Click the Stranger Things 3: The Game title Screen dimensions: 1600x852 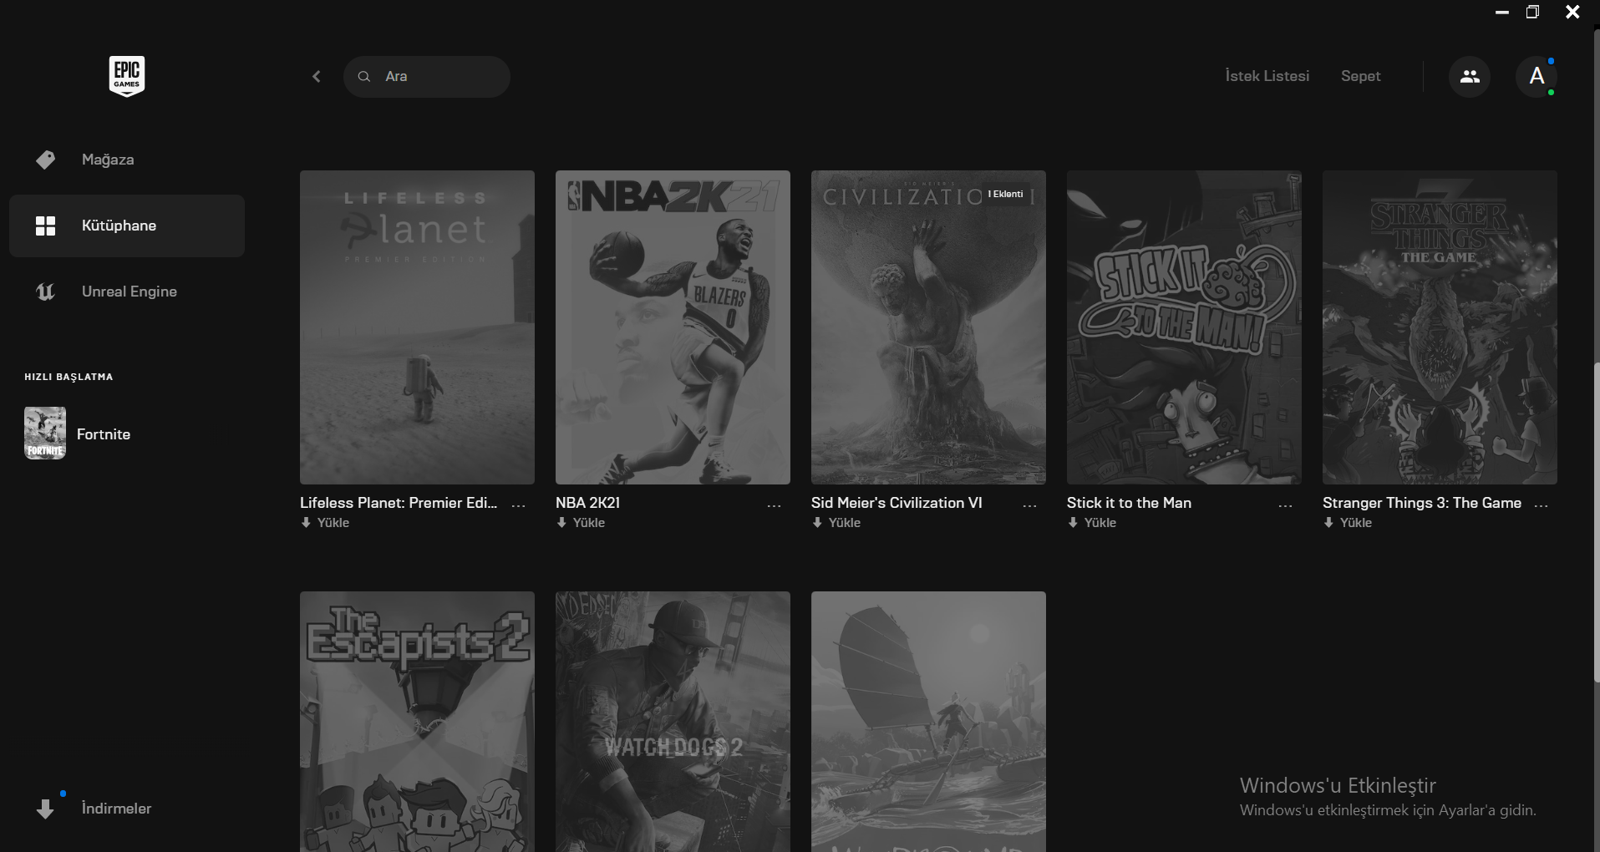click(x=1421, y=503)
